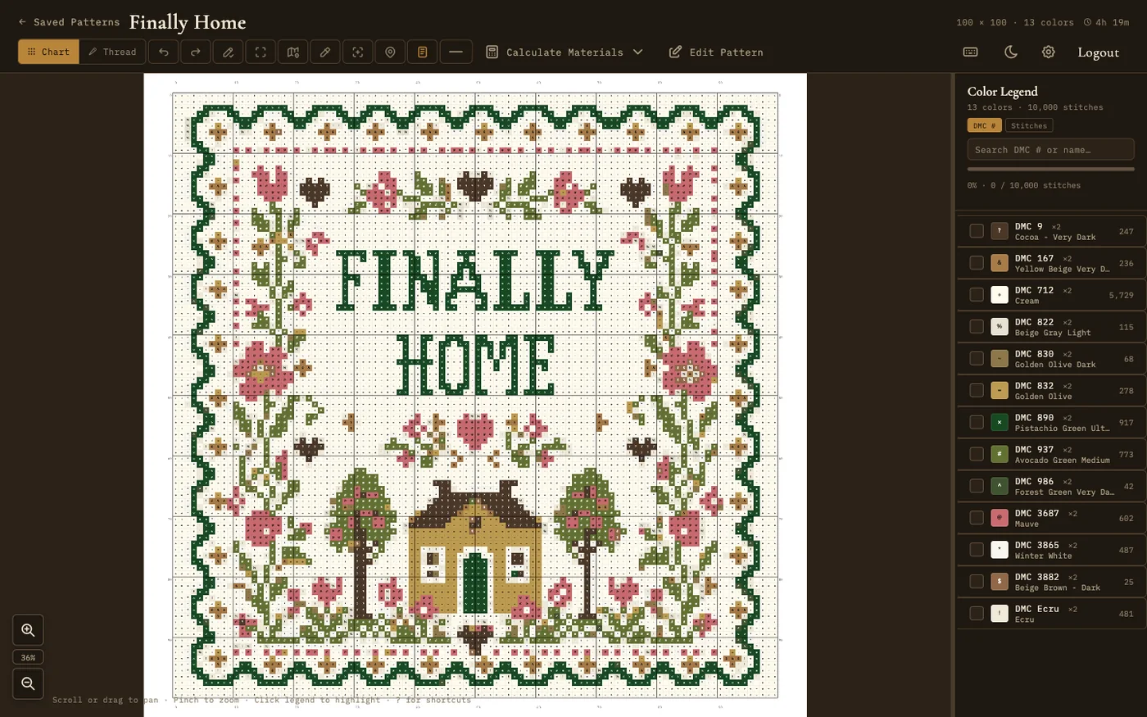This screenshot has width=1147, height=717.
Task: Check the DMC 937 Avocado Green checkbox
Action: tap(977, 454)
